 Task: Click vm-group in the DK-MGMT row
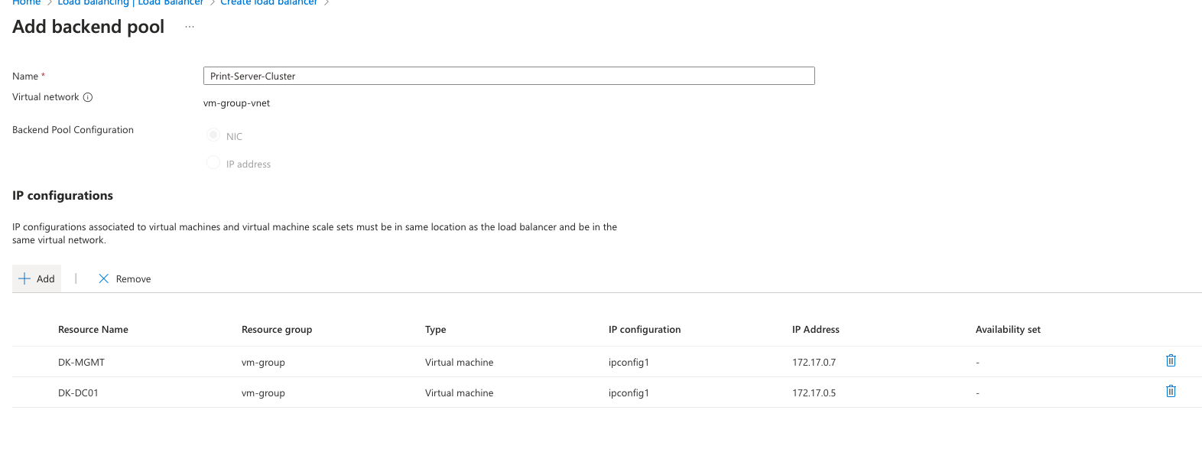pyautogui.click(x=263, y=363)
